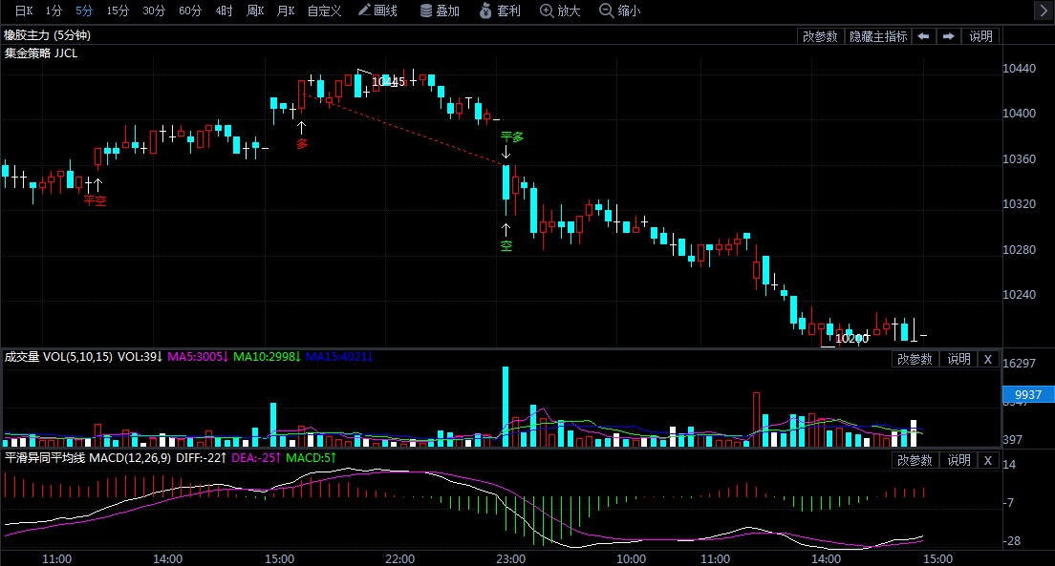Open the 自定义 custom period option
The width and height of the screenshot is (1055, 566).
point(324,11)
